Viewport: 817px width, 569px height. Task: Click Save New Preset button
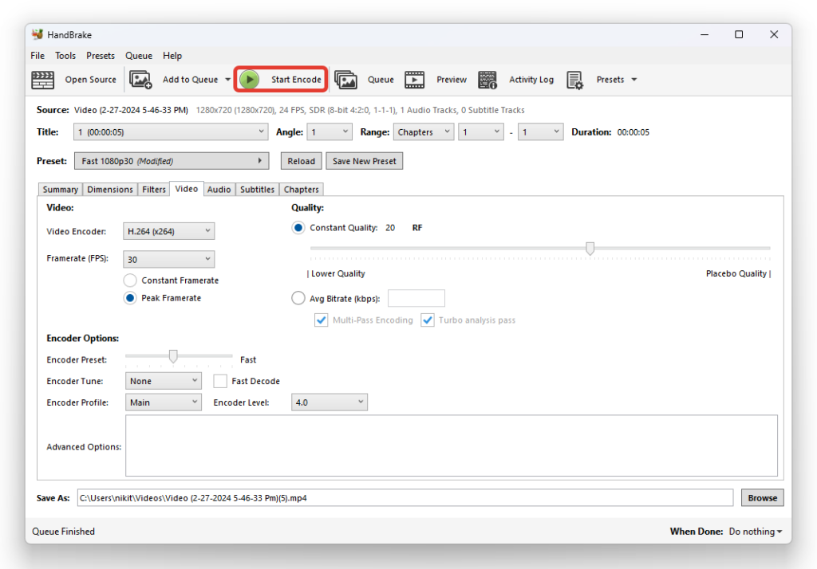point(364,161)
